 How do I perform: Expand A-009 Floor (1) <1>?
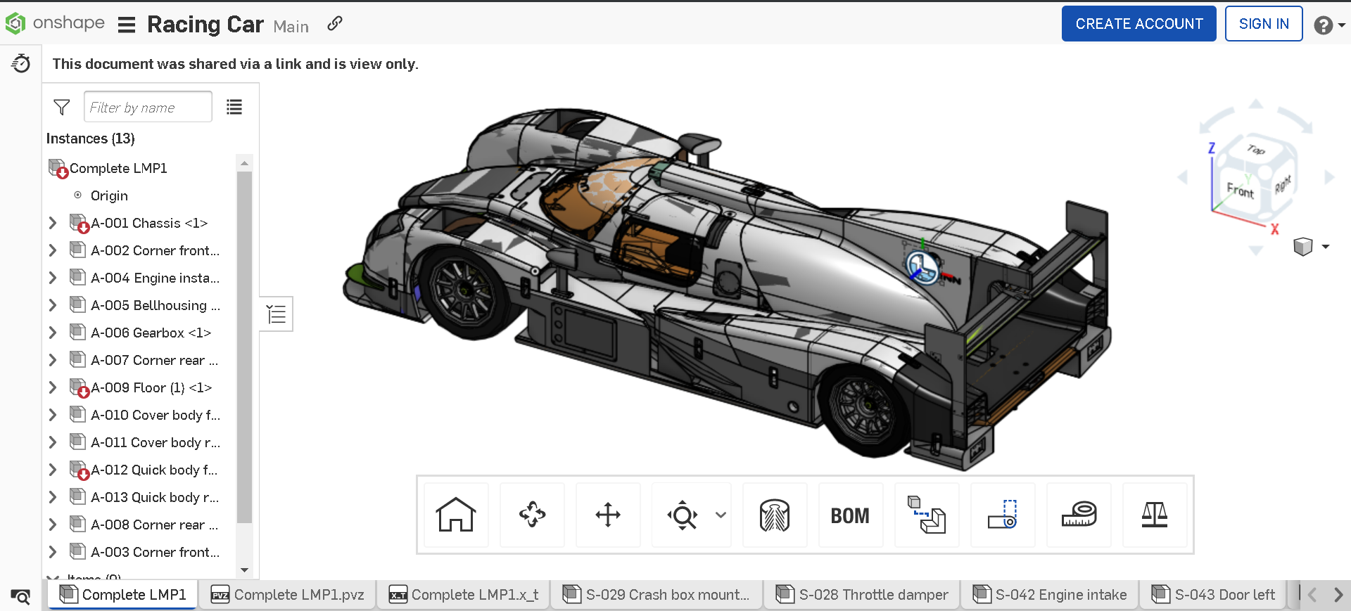(53, 387)
